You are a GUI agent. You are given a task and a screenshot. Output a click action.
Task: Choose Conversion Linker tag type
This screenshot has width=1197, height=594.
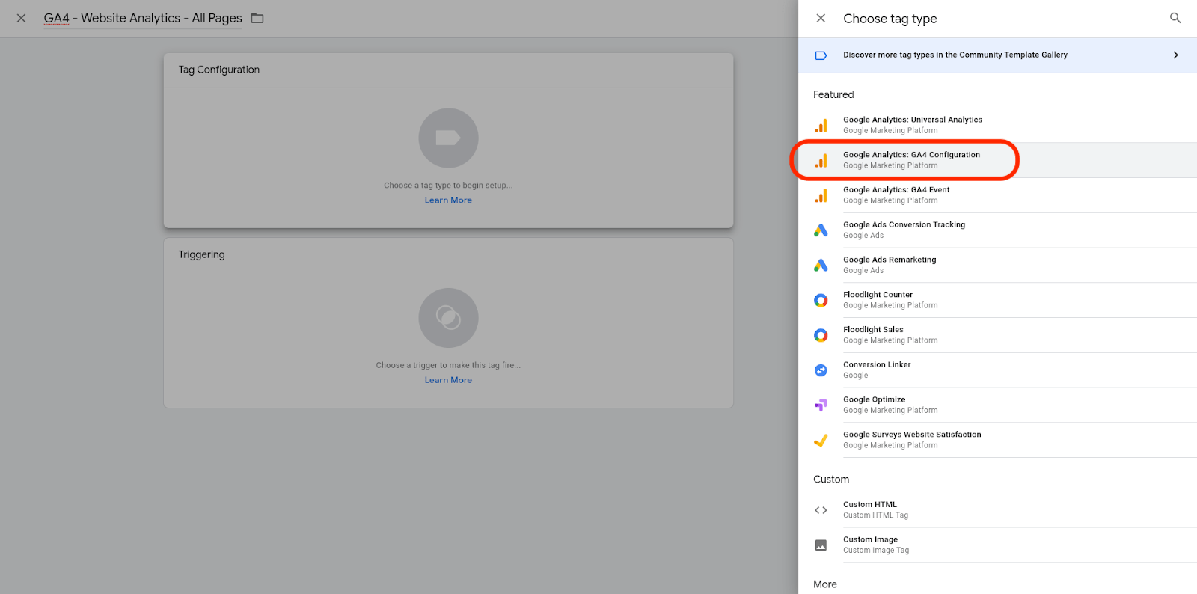(997, 370)
